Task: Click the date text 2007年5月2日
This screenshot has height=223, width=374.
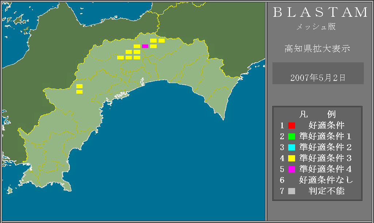Action: coord(318,78)
